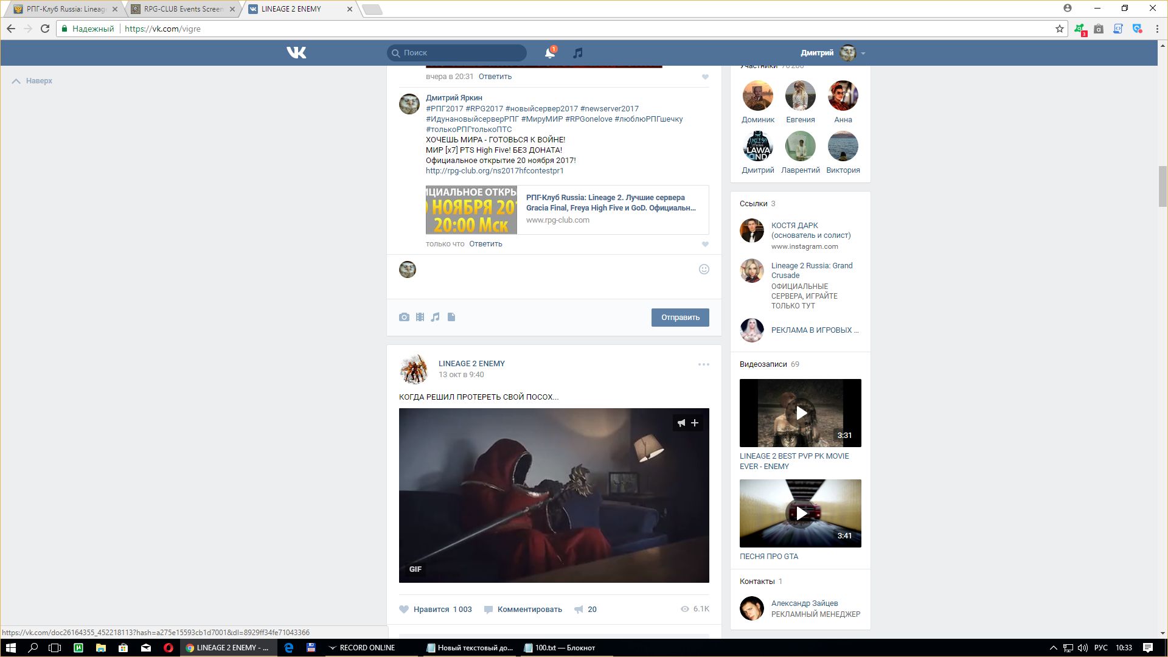
Task: Click the VK logo home icon
Action: (x=296, y=53)
